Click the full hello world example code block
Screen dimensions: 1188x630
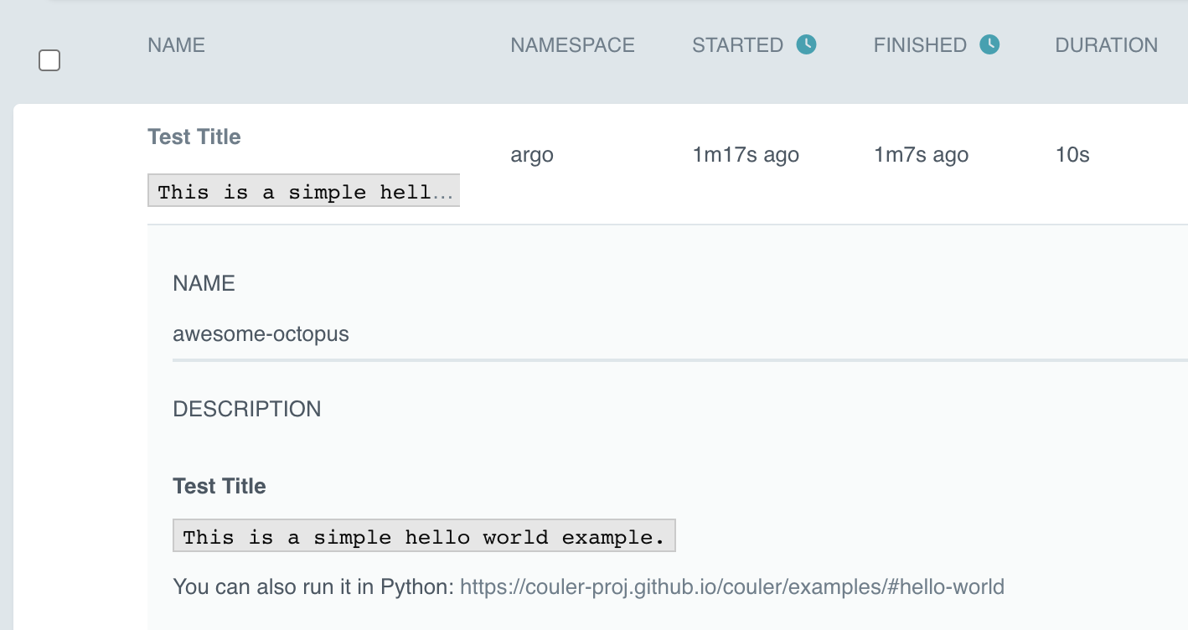pyautogui.click(x=424, y=535)
